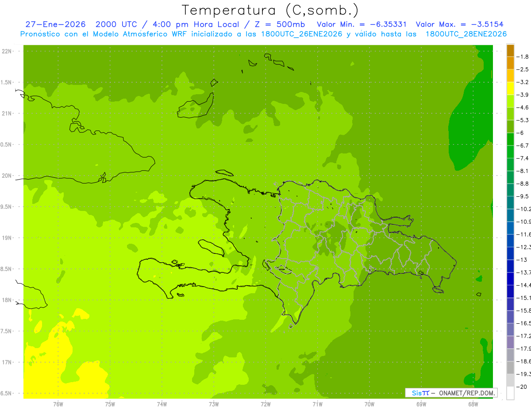The width and height of the screenshot is (531, 410).
Task: Click the '21N' latitude label
Action: click(x=7, y=113)
